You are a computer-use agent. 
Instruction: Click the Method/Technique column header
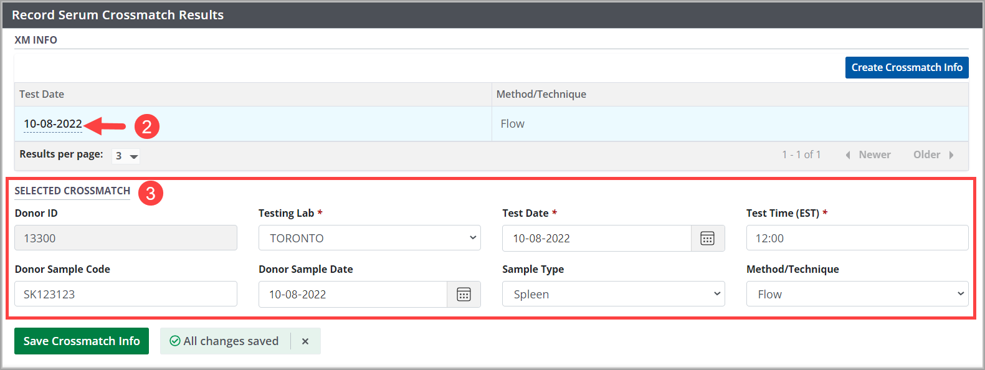(x=541, y=94)
